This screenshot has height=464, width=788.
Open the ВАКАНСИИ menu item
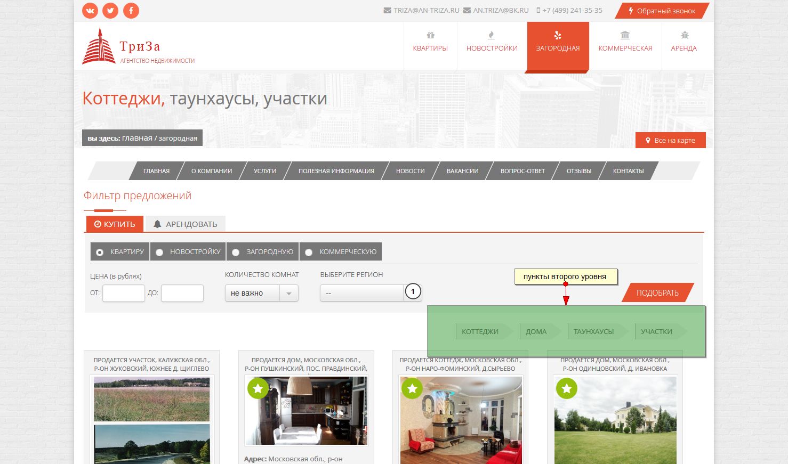tap(463, 171)
